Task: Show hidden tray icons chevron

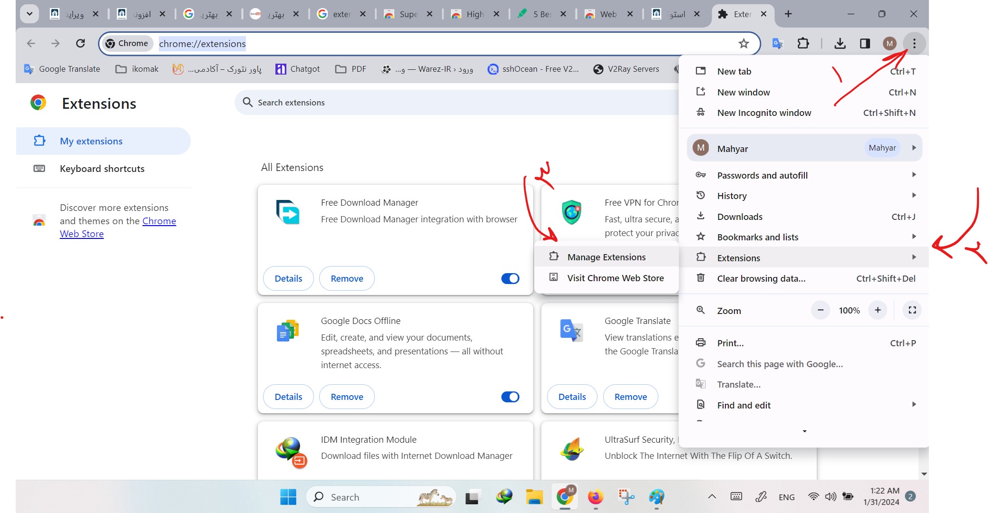Action: (712, 497)
